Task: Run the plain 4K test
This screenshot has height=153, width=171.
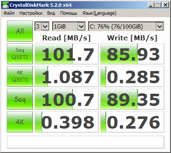Action: tap(20, 122)
